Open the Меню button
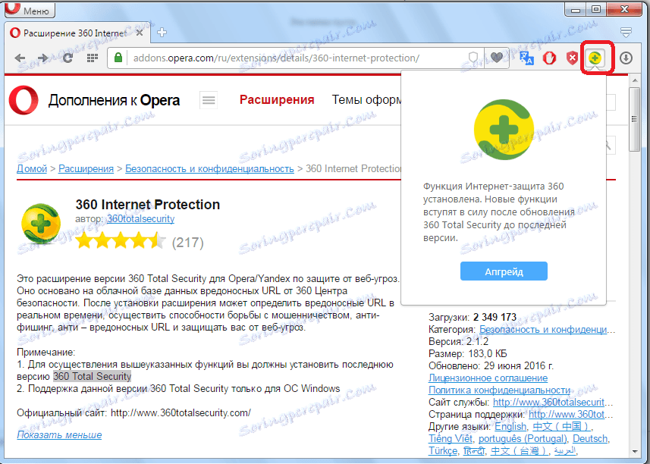The height and width of the screenshot is (464, 650). [29, 10]
